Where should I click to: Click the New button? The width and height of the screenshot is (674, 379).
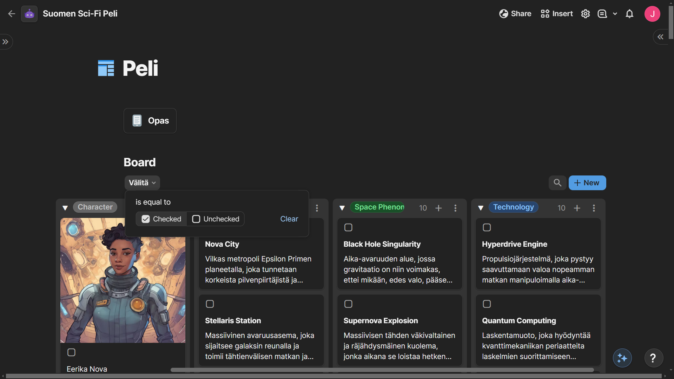(x=587, y=183)
